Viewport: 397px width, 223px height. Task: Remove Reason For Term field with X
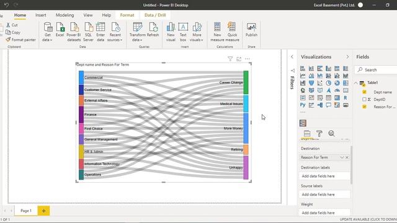347,157
